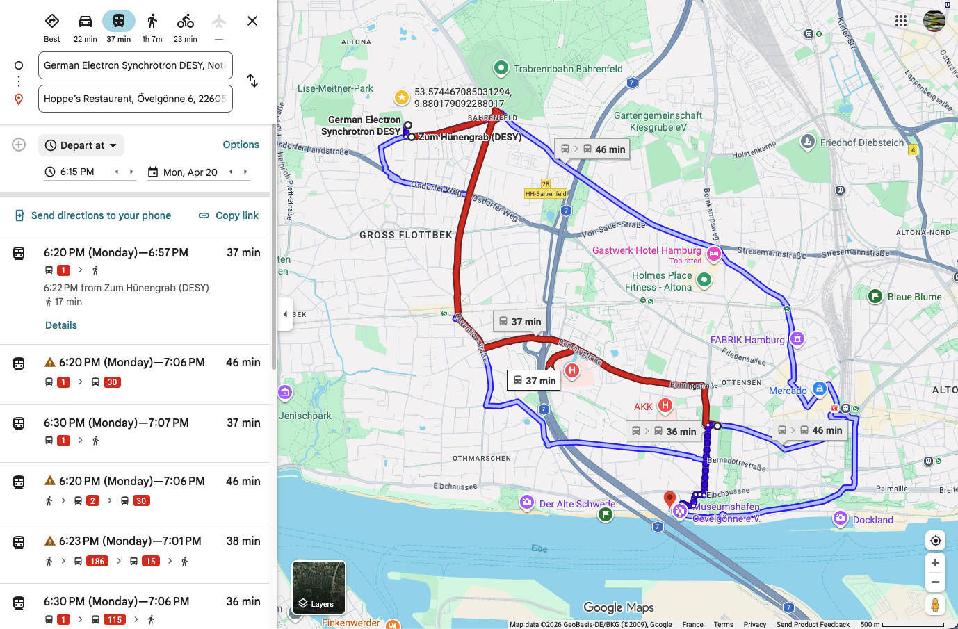Center map on your location
The height and width of the screenshot is (629, 958).
tap(935, 541)
